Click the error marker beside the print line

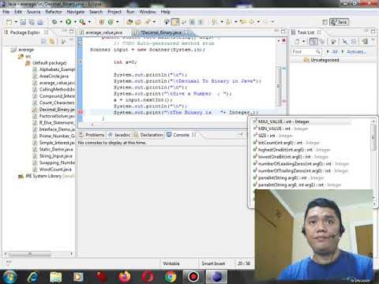tap(81, 112)
